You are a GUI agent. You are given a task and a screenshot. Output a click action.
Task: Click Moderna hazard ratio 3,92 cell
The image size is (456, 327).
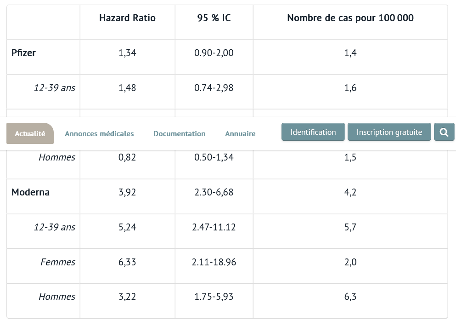coord(127,192)
